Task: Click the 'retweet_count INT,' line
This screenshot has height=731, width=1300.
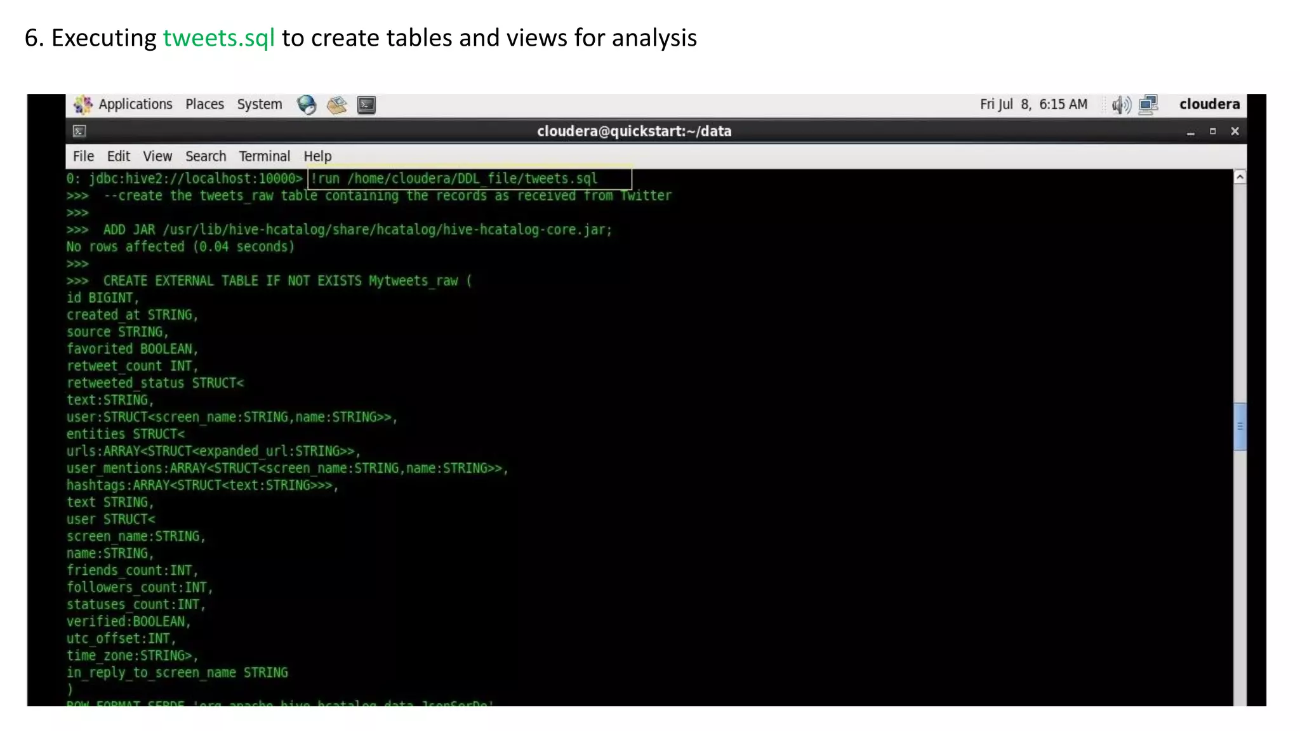Action: pyautogui.click(x=132, y=366)
